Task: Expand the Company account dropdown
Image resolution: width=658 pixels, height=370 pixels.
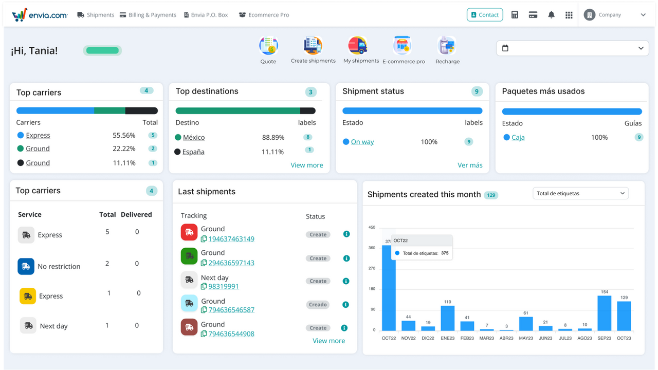Action: (x=615, y=14)
